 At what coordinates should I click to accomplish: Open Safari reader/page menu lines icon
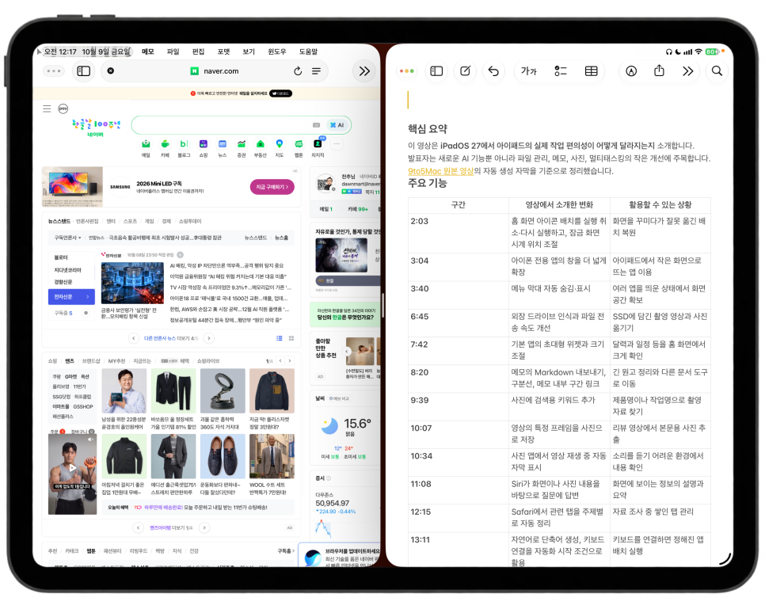pyautogui.click(x=316, y=71)
